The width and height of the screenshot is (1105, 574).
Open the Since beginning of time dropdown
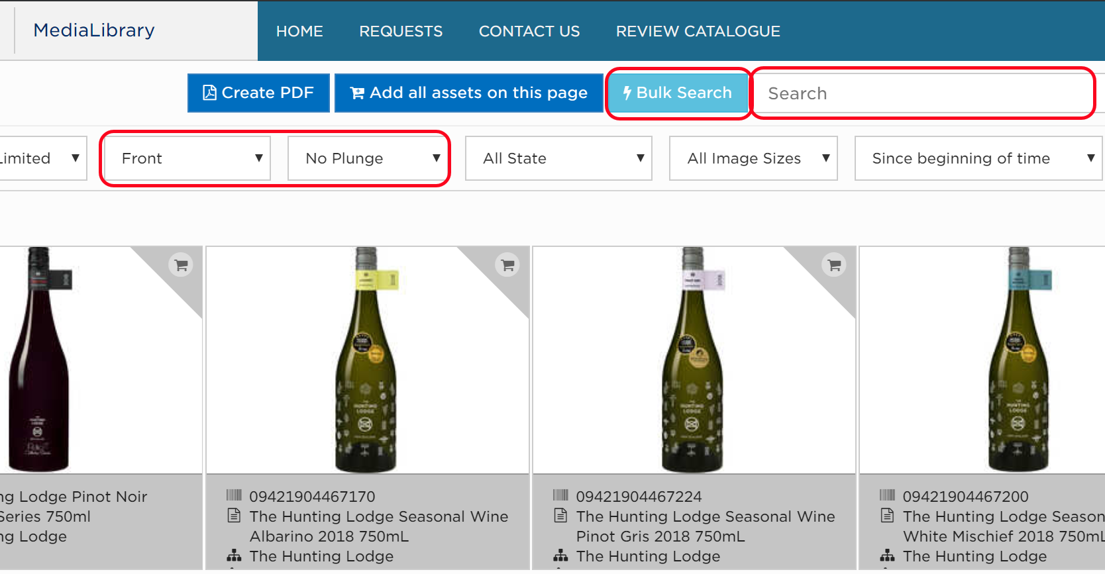978,158
